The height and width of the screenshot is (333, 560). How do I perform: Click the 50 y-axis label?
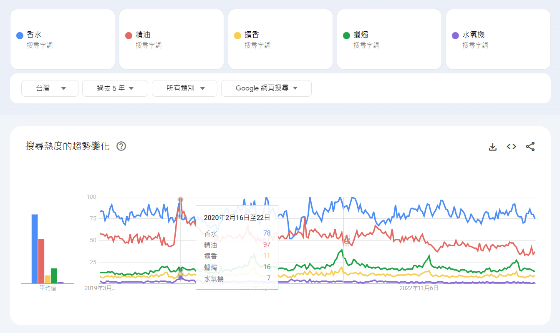[93, 240]
